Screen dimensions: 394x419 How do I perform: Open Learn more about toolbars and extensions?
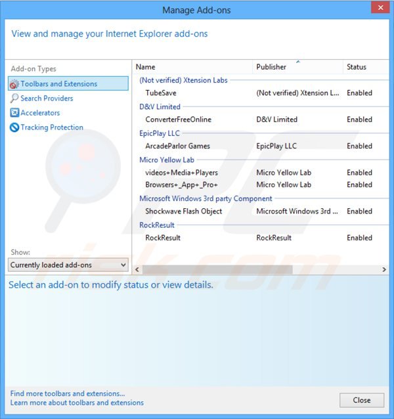(x=77, y=403)
